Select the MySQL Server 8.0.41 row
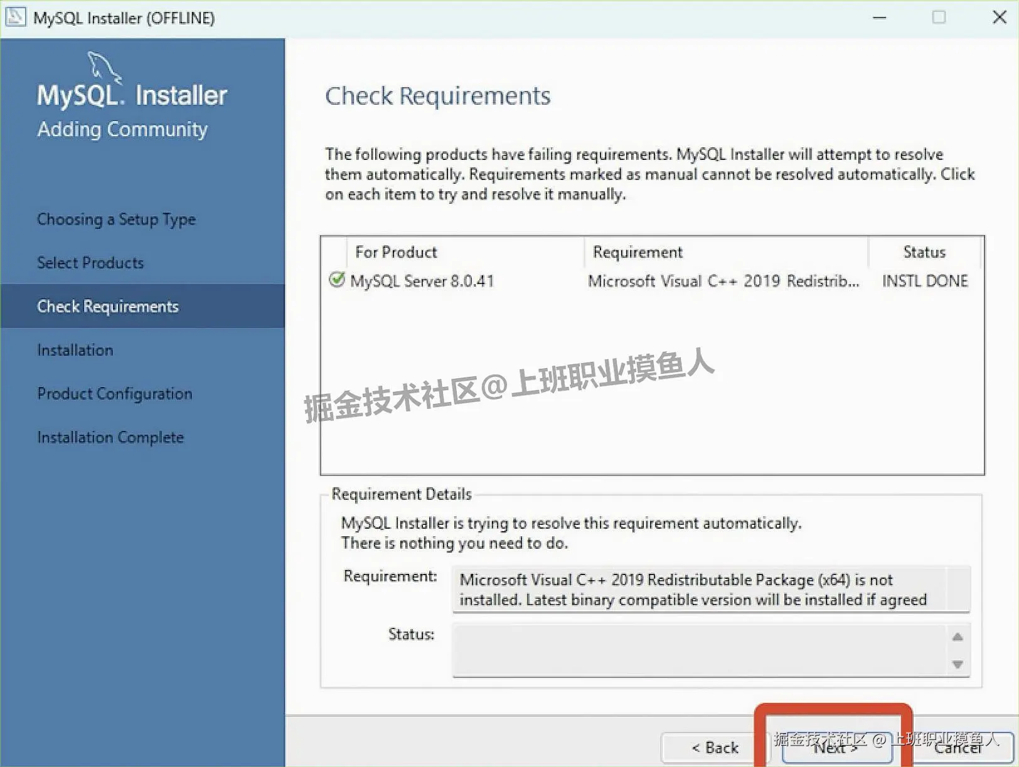The height and width of the screenshot is (767, 1019). coord(422,280)
